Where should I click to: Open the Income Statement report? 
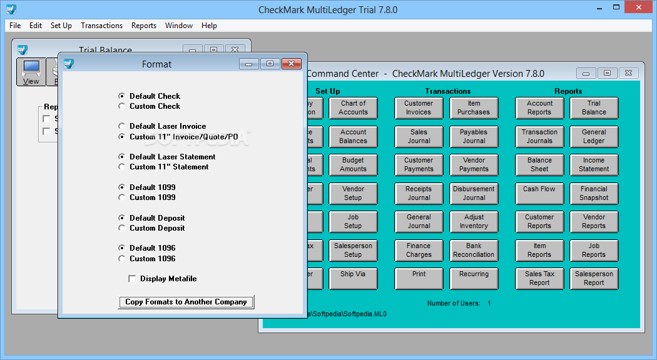pos(594,165)
